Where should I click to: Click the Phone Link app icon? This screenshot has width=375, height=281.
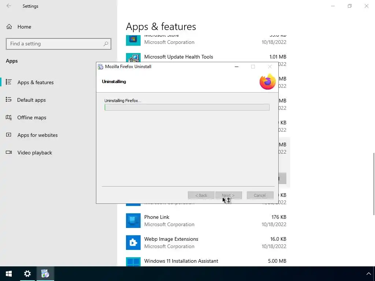(x=133, y=221)
